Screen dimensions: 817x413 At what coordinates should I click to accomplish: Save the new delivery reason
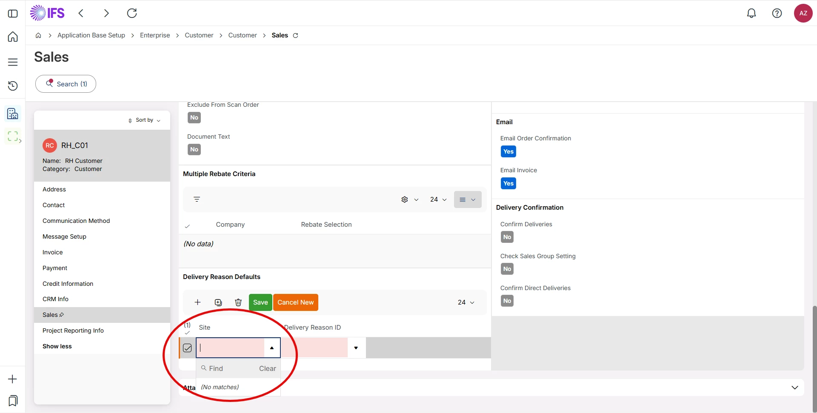[x=260, y=302]
